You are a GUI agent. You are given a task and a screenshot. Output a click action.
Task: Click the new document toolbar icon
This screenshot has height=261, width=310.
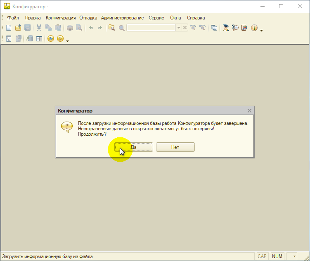(x=9, y=28)
